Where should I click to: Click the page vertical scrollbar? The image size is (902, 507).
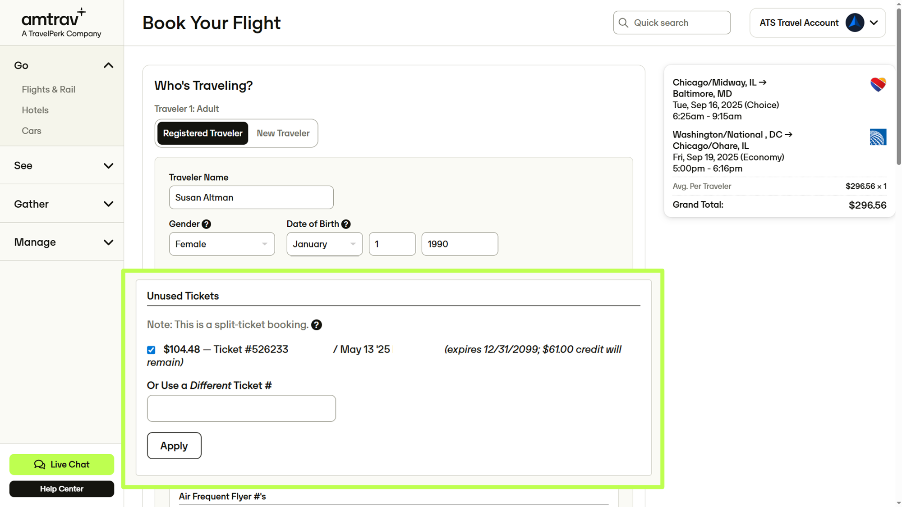[898, 86]
